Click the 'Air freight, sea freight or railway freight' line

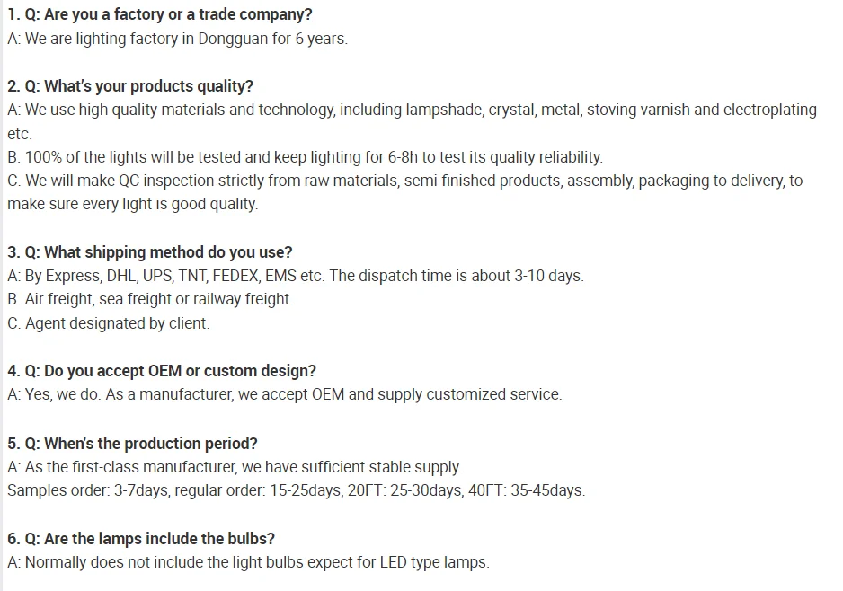(x=150, y=299)
